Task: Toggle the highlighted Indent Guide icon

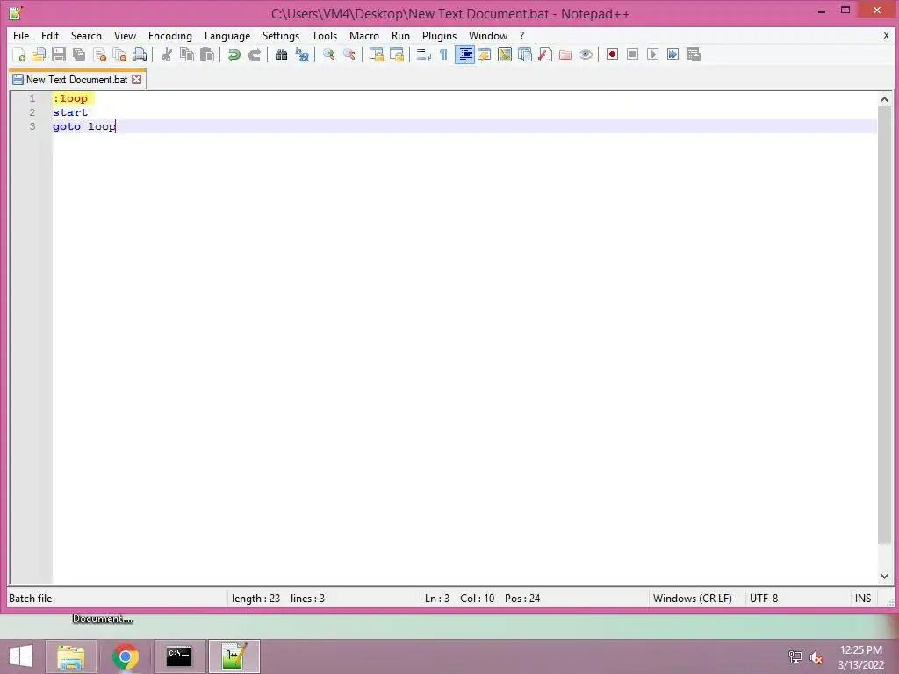Action: click(x=464, y=54)
